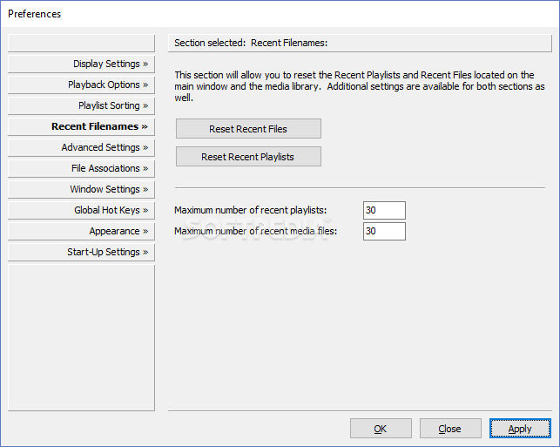Open the Appearance section
Image resolution: width=560 pixels, height=447 pixels.
click(81, 231)
